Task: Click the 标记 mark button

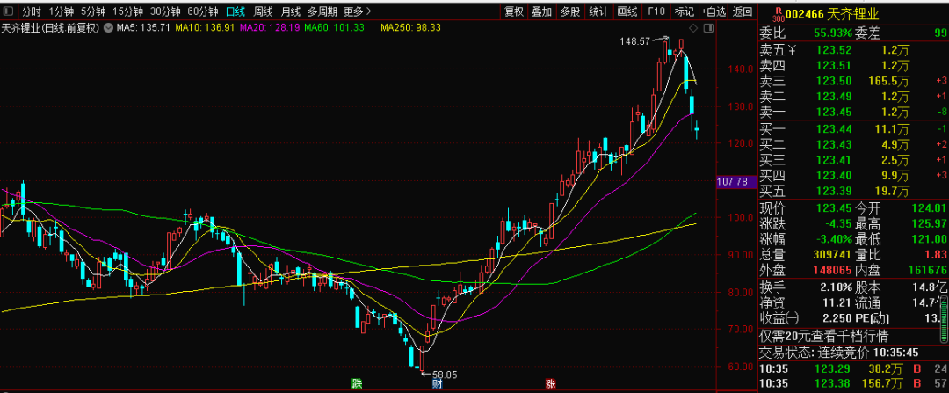Action: point(684,11)
